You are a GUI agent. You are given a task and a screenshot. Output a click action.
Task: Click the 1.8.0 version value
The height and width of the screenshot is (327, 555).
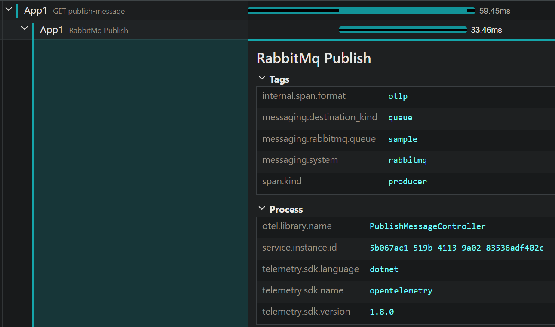coord(382,312)
